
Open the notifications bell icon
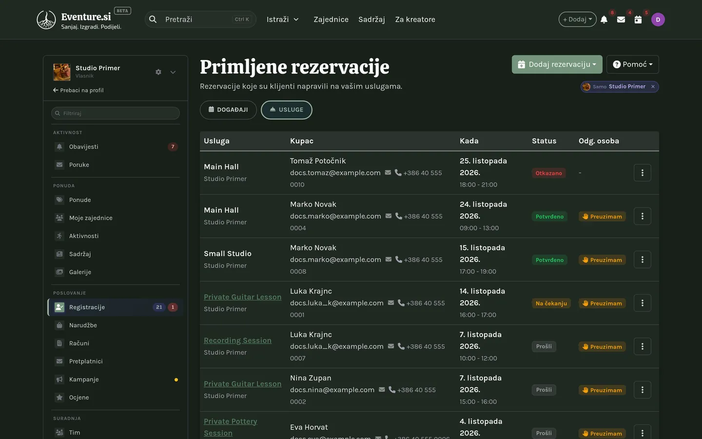(604, 20)
